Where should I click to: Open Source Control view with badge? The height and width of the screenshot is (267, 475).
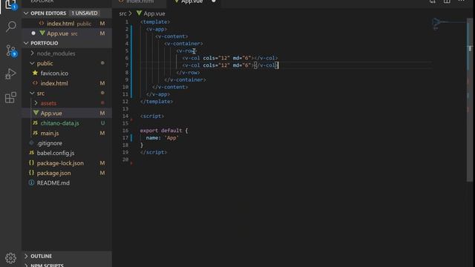[11, 50]
